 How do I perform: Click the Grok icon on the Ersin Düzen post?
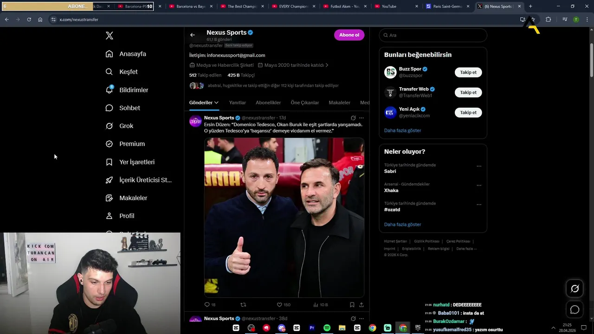tap(353, 118)
